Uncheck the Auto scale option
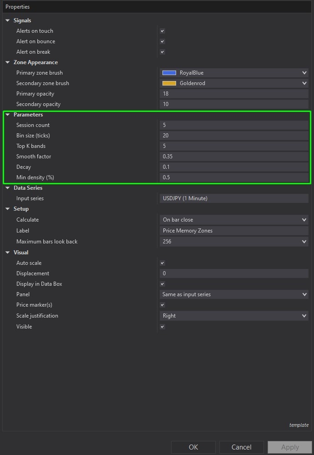 tap(162, 263)
